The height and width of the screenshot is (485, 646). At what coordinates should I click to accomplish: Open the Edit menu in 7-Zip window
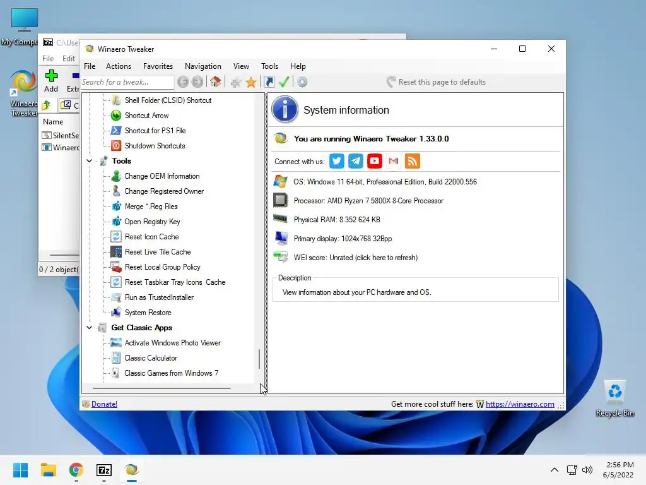click(68, 59)
